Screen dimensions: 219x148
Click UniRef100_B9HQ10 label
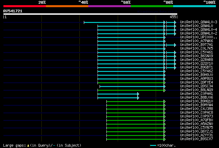(x=196, y=101)
